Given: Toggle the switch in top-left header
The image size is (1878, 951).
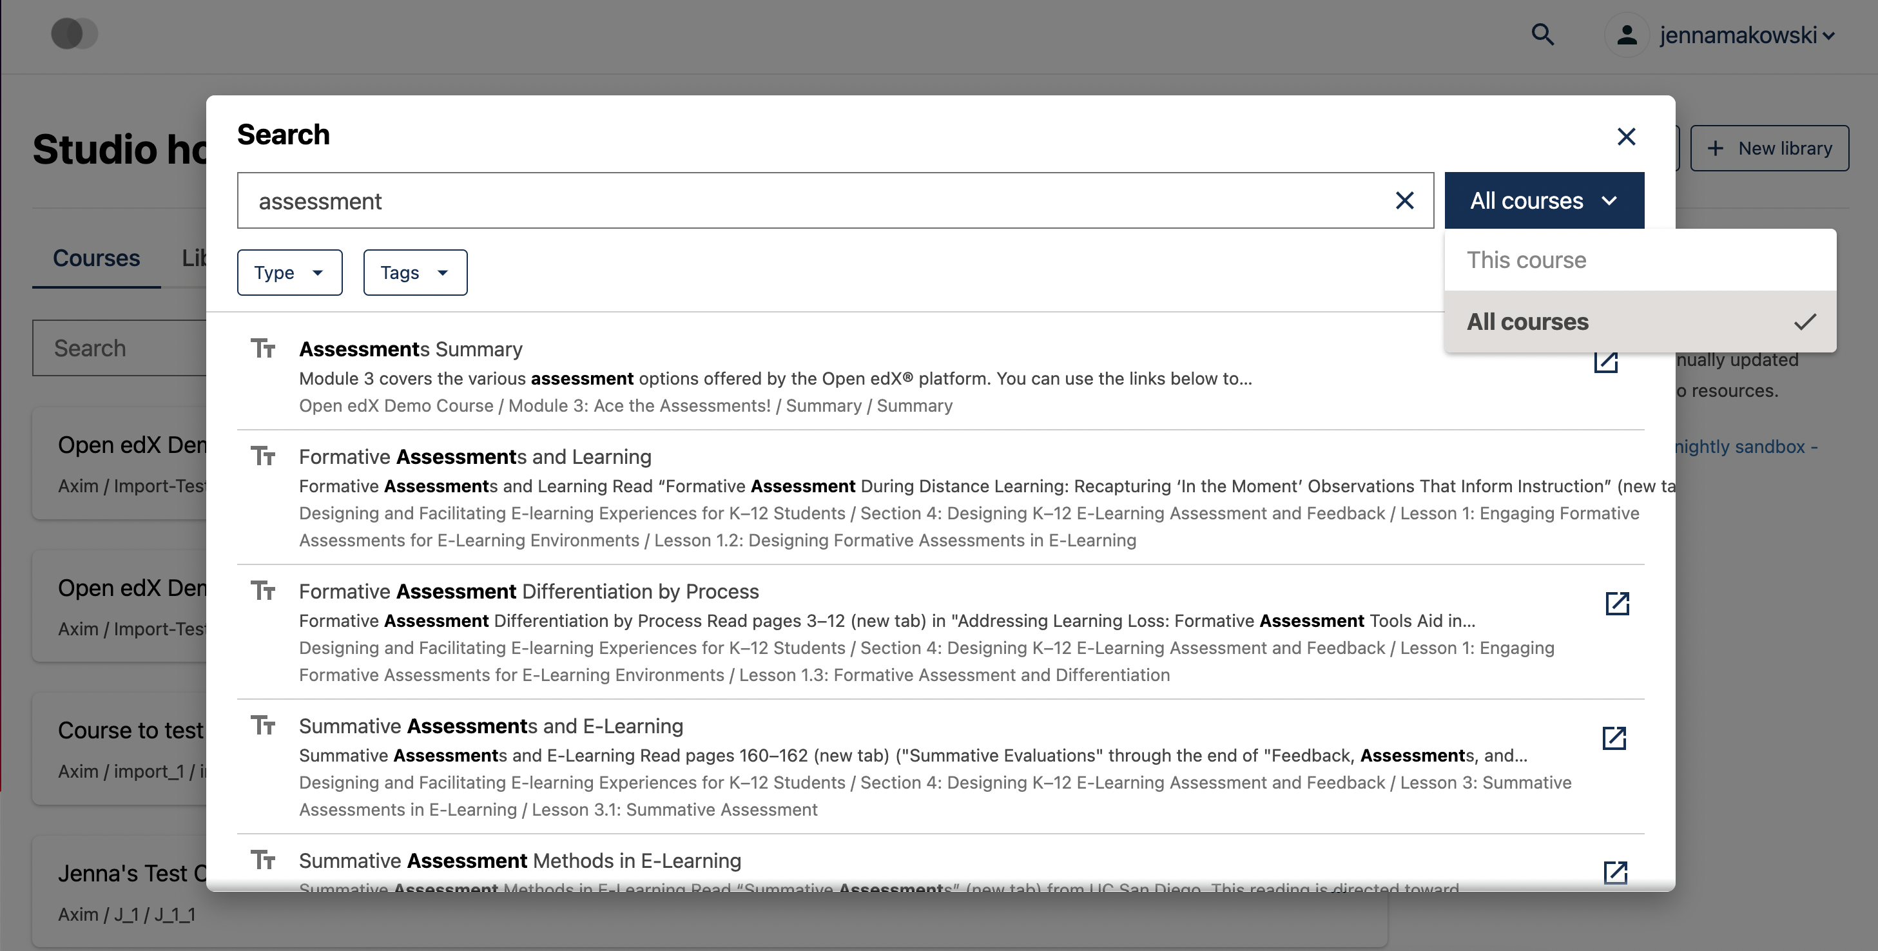Looking at the screenshot, I should pyautogui.click(x=74, y=34).
